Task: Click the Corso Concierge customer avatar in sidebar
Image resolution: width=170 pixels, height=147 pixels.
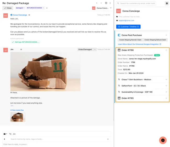Action: (x=118, y=11)
